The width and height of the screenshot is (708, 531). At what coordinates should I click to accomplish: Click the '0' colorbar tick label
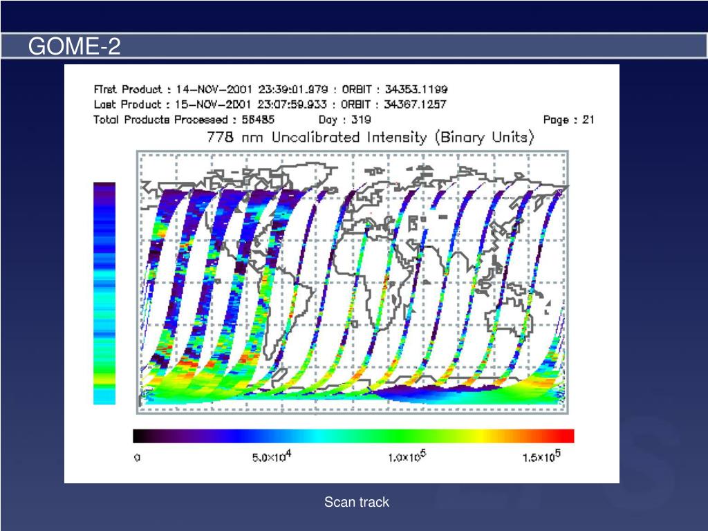[138, 458]
